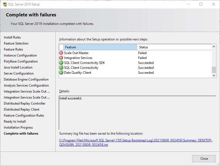Click the feature list scrollbar thumb

[214, 70]
